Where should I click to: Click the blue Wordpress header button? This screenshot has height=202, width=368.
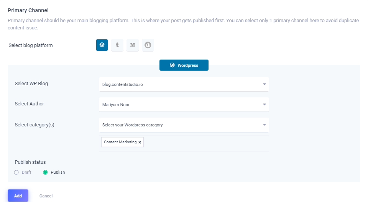pyautogui.click(x=184, y=65)
